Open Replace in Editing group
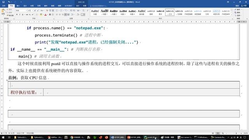Image resolution: width=249 pixels, height=140 pixels. pos(238,12)
